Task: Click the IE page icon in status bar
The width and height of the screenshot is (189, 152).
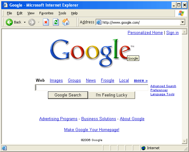Action: pos(4,148)
